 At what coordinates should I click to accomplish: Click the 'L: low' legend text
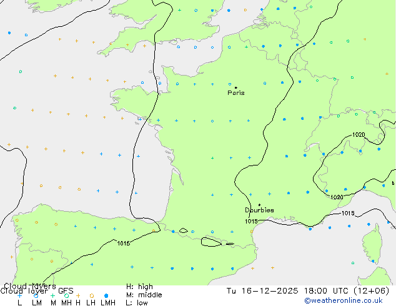coord(137,303)
